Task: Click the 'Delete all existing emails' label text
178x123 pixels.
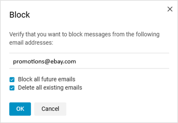Action: click(x=50, y=87)
